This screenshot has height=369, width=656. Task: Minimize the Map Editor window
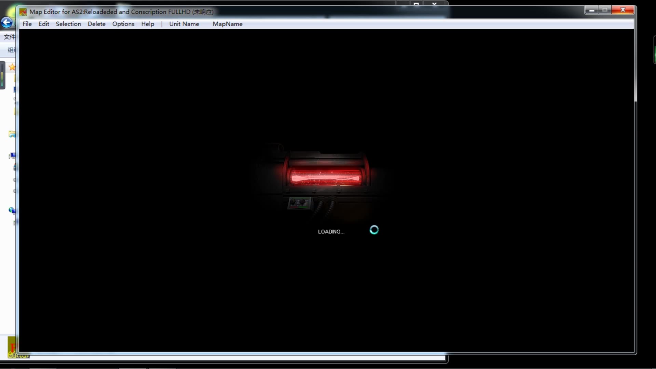tap(591, 10)
